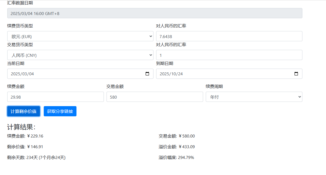Click the 续费金额 input showing 29.98
Image resolution: width=326 pixels, height=175 pixels.
pos(55,97)
